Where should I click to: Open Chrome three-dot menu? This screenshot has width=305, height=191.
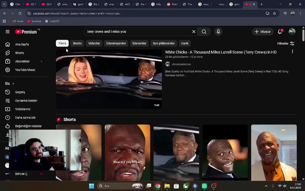coord(300,13)
